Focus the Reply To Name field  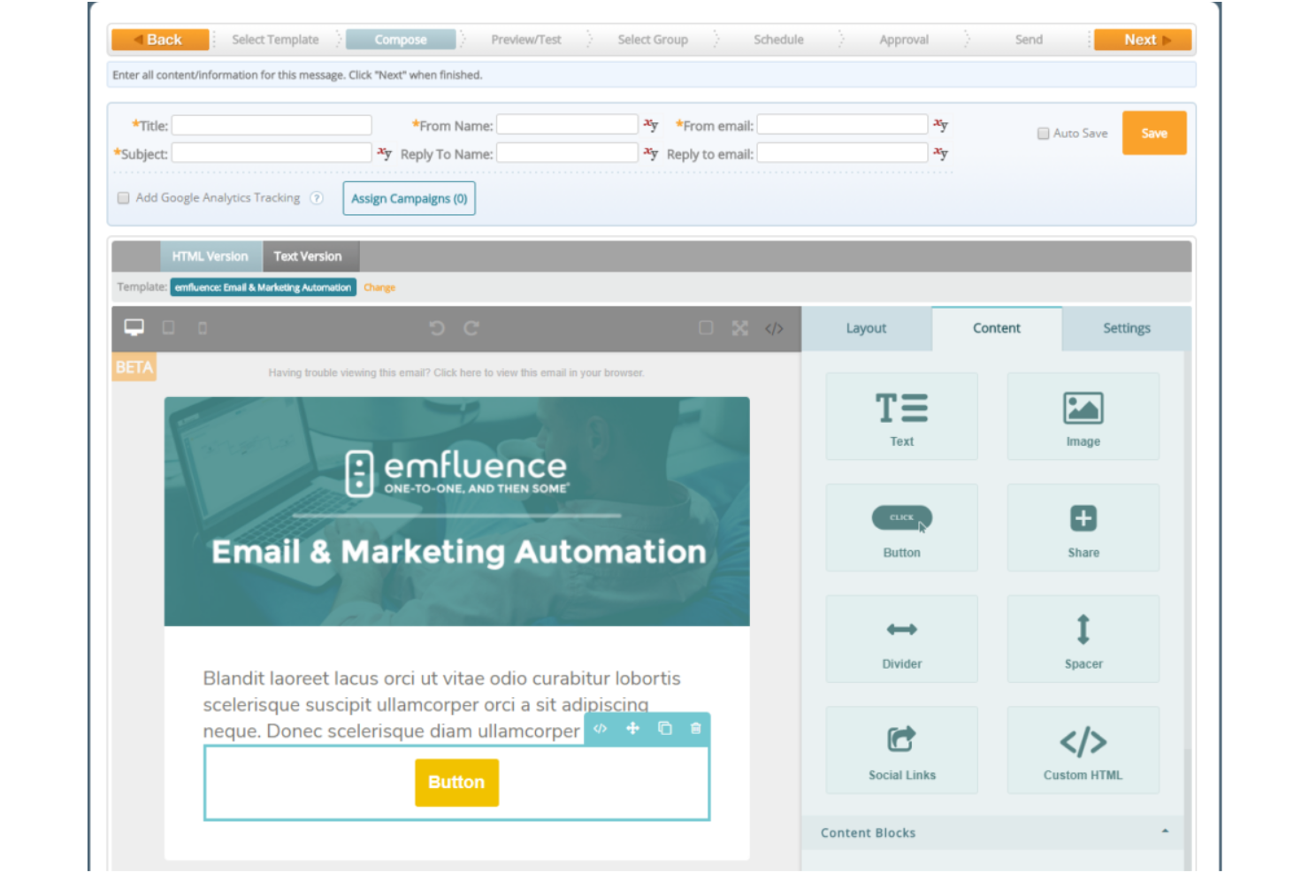pyautogui.click(x=567, y=153)
